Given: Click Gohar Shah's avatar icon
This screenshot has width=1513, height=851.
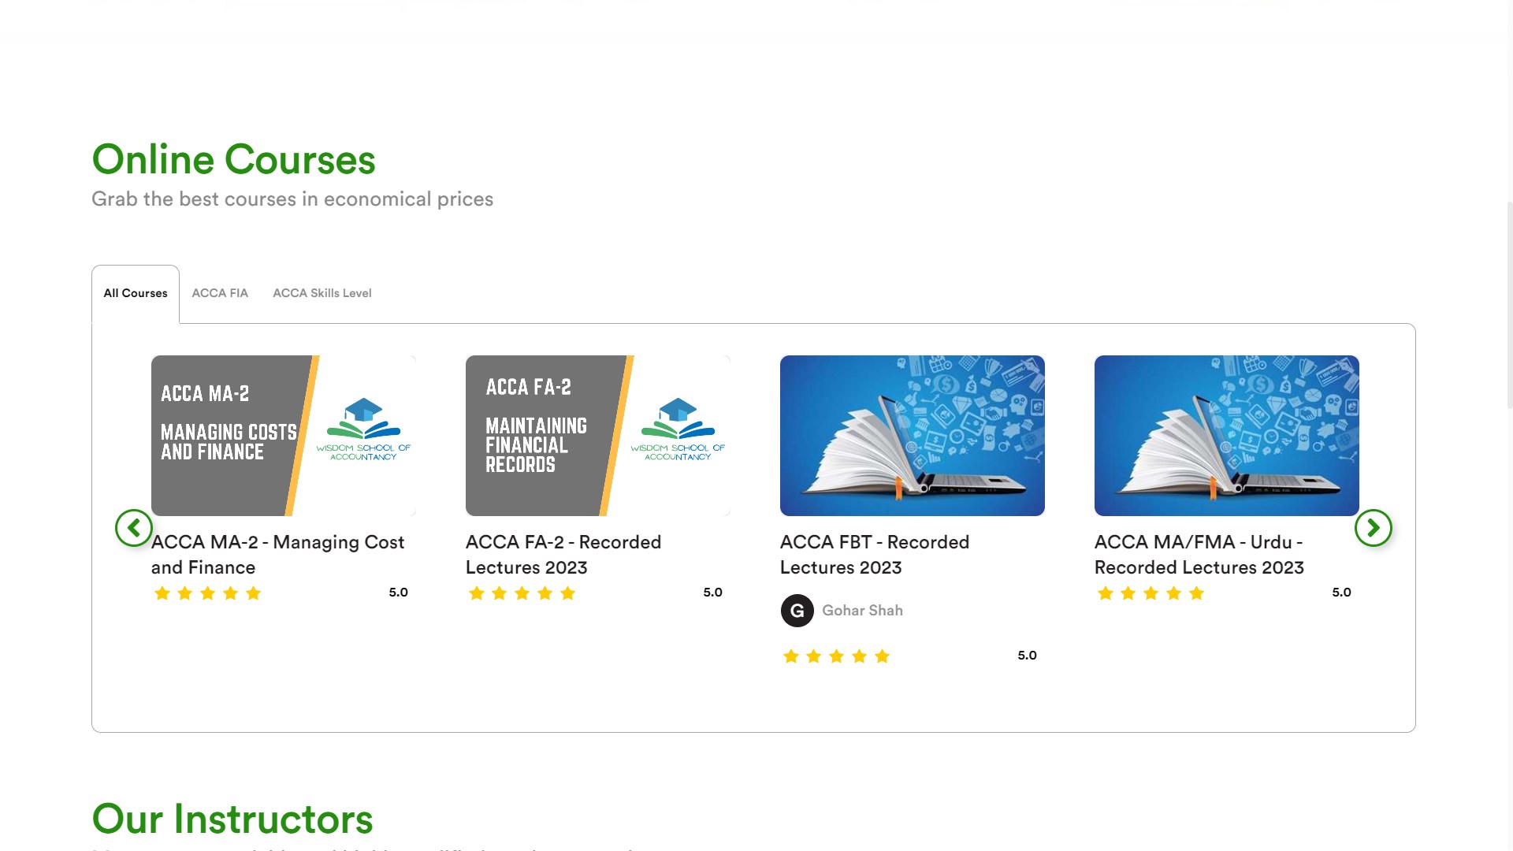Looking at the screenshot, I should pos(797,611).
